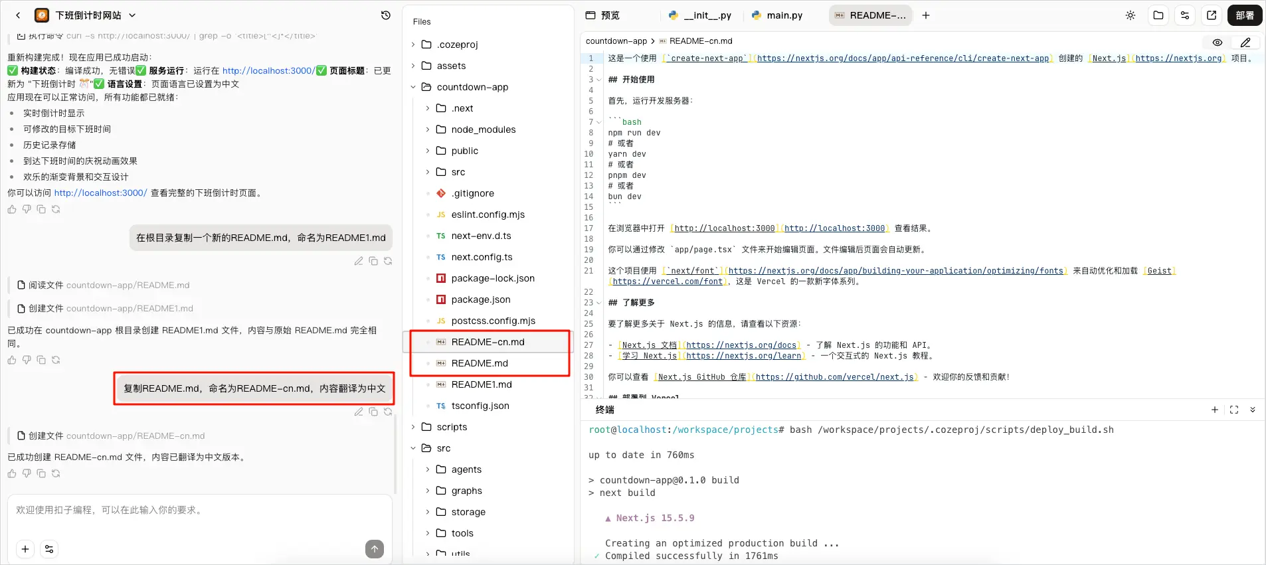Open a new editor tab
Viewport: 1266px width, 565px height.
click(926, 15)
